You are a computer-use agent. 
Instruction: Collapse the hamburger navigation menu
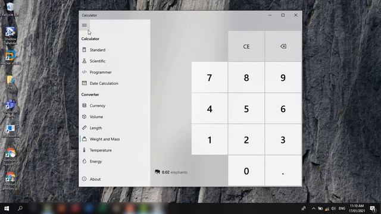click(85, 25)
